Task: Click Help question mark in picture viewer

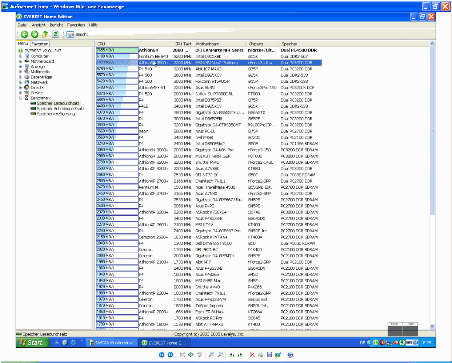Action: 290,355
